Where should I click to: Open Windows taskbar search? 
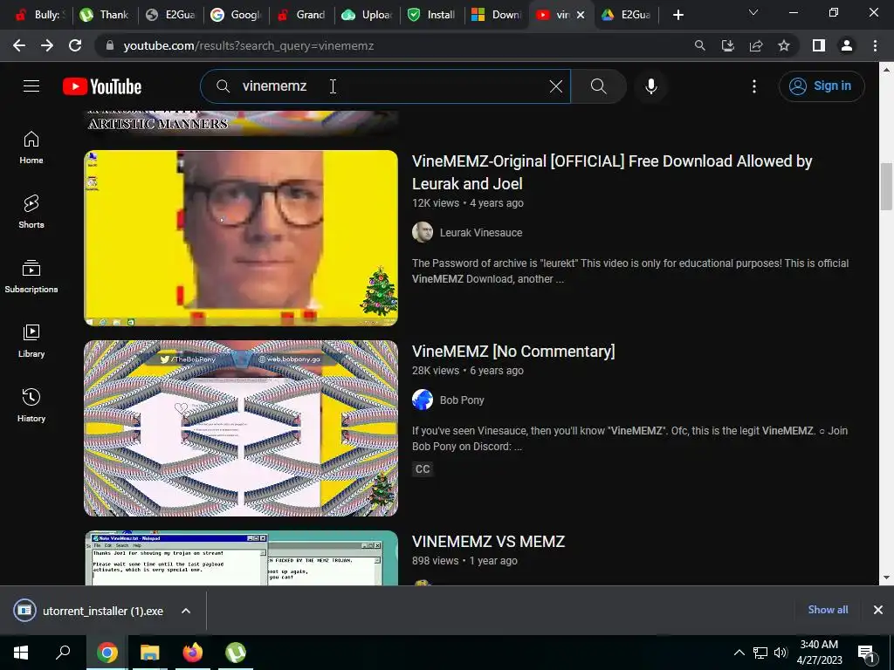63,653
